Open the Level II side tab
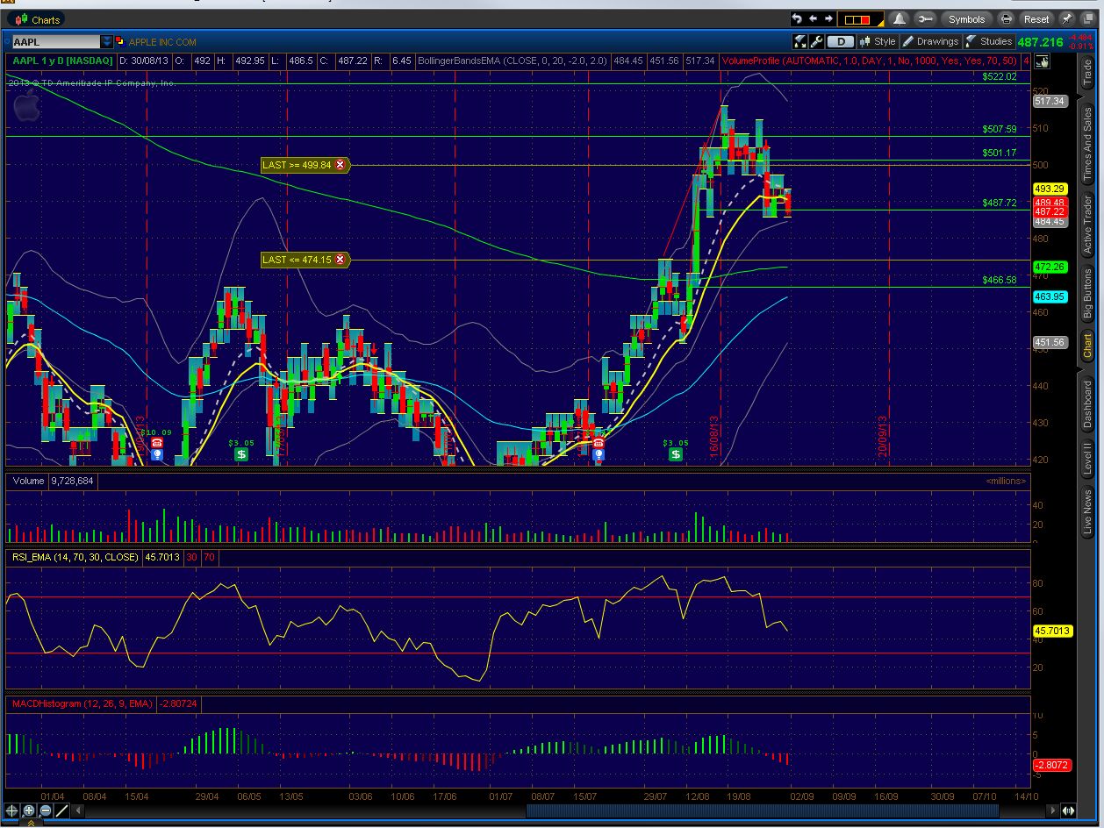 tap(1087, 460)
